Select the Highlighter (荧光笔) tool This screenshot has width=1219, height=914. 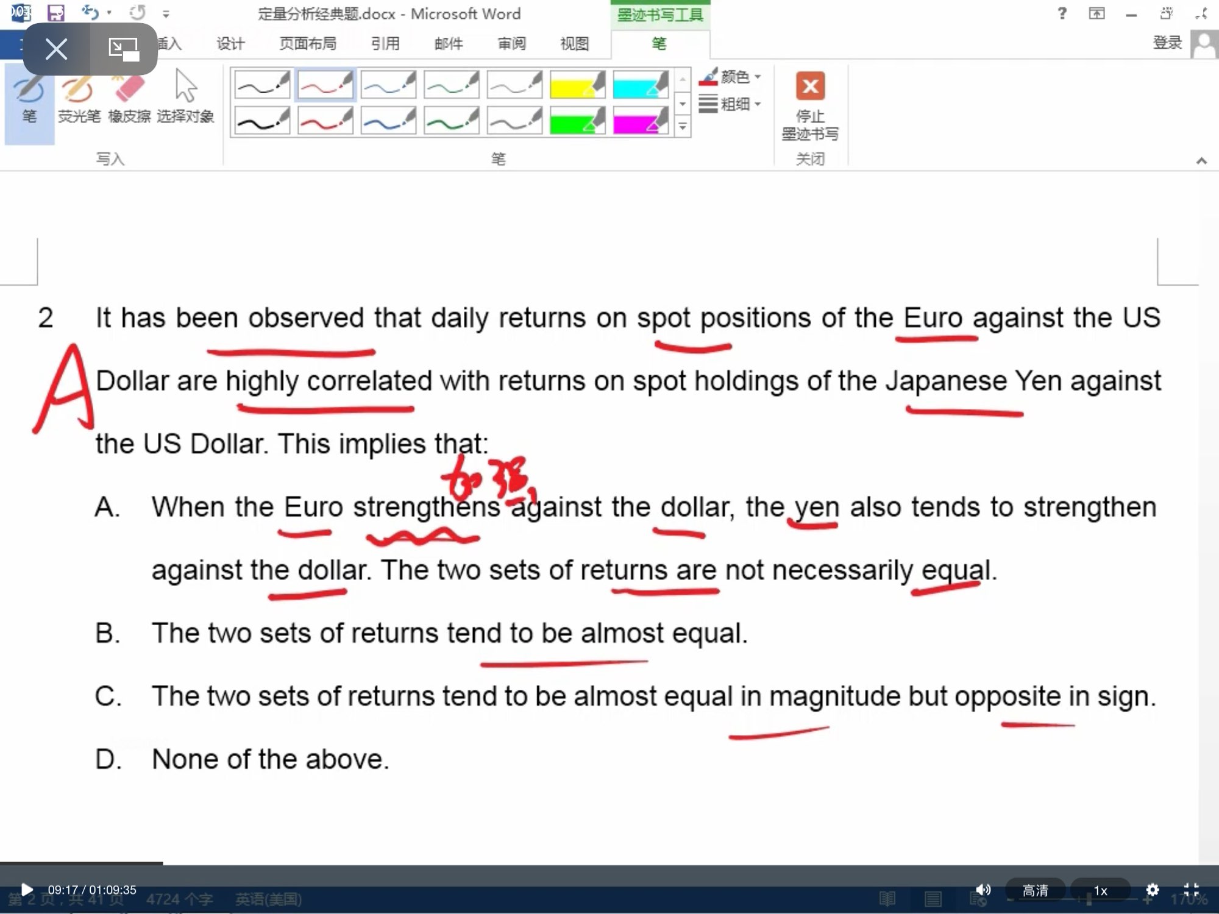pos(79,97)
